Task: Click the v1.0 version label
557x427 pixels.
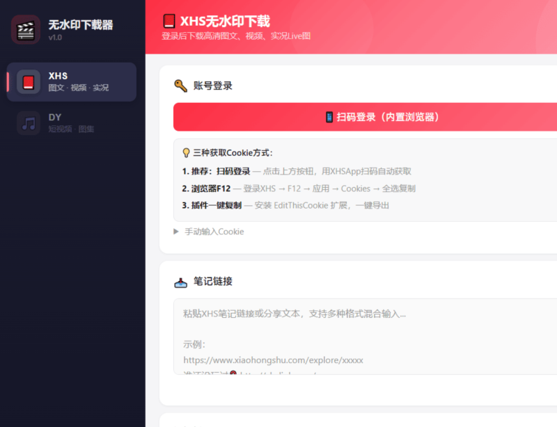Action: click(x=55, y=38)
